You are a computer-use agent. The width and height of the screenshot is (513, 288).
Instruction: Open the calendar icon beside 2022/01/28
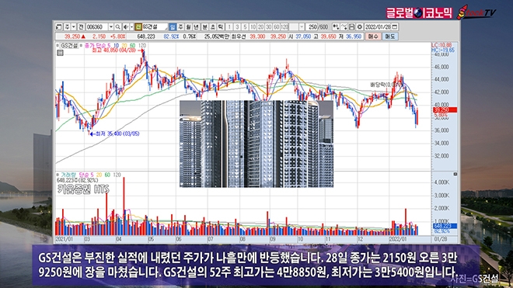pos(395,27)
